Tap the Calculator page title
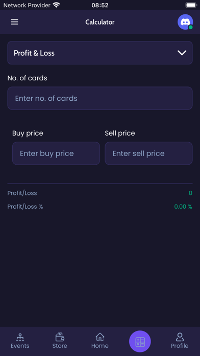The width and height of the screenshot is (200, 356). tap(100, 22)
